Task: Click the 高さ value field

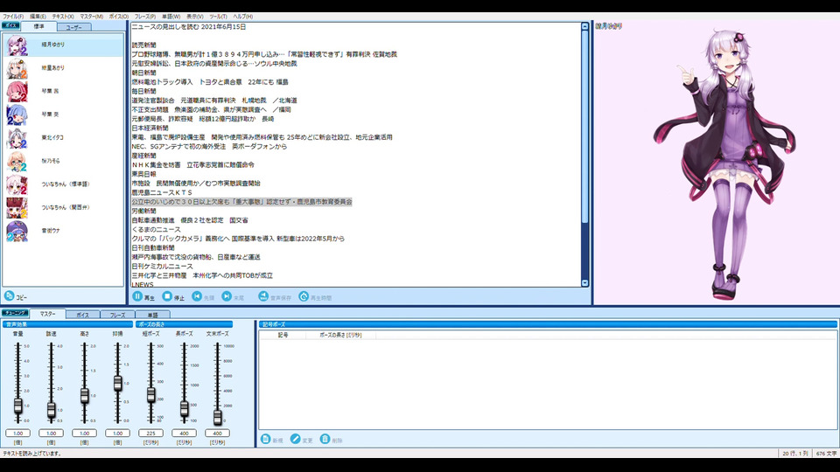Action: click(x=84, y=433)
